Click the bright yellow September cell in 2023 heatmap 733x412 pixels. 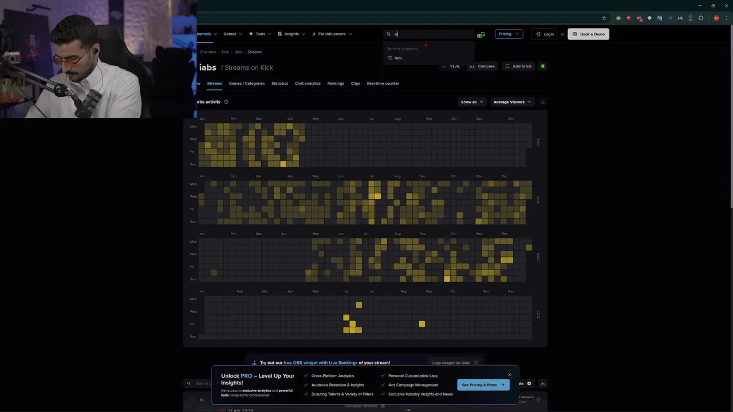[x=422, y=324]
